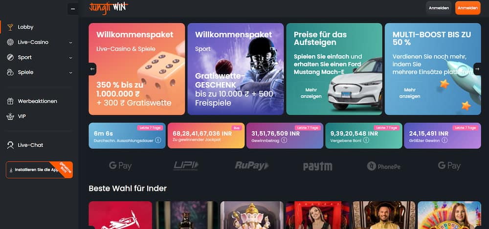489x229 pixels.
Task: Click the Live-Casino roulette icon
Action: 10,42
